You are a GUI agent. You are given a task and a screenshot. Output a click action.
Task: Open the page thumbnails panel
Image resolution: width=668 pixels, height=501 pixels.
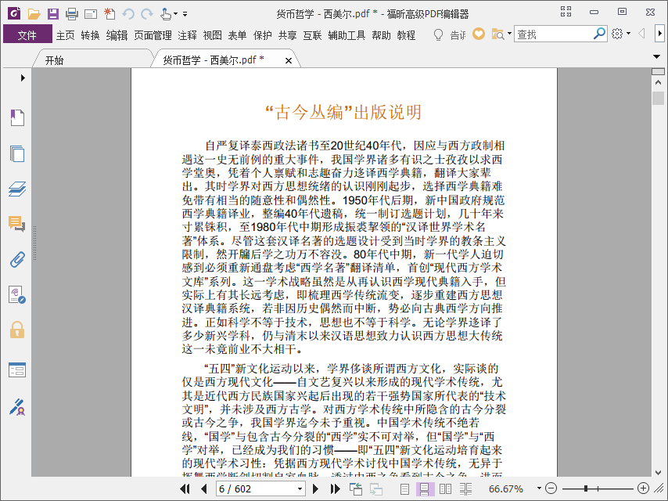pyautogui.click(x=17, y=153)
